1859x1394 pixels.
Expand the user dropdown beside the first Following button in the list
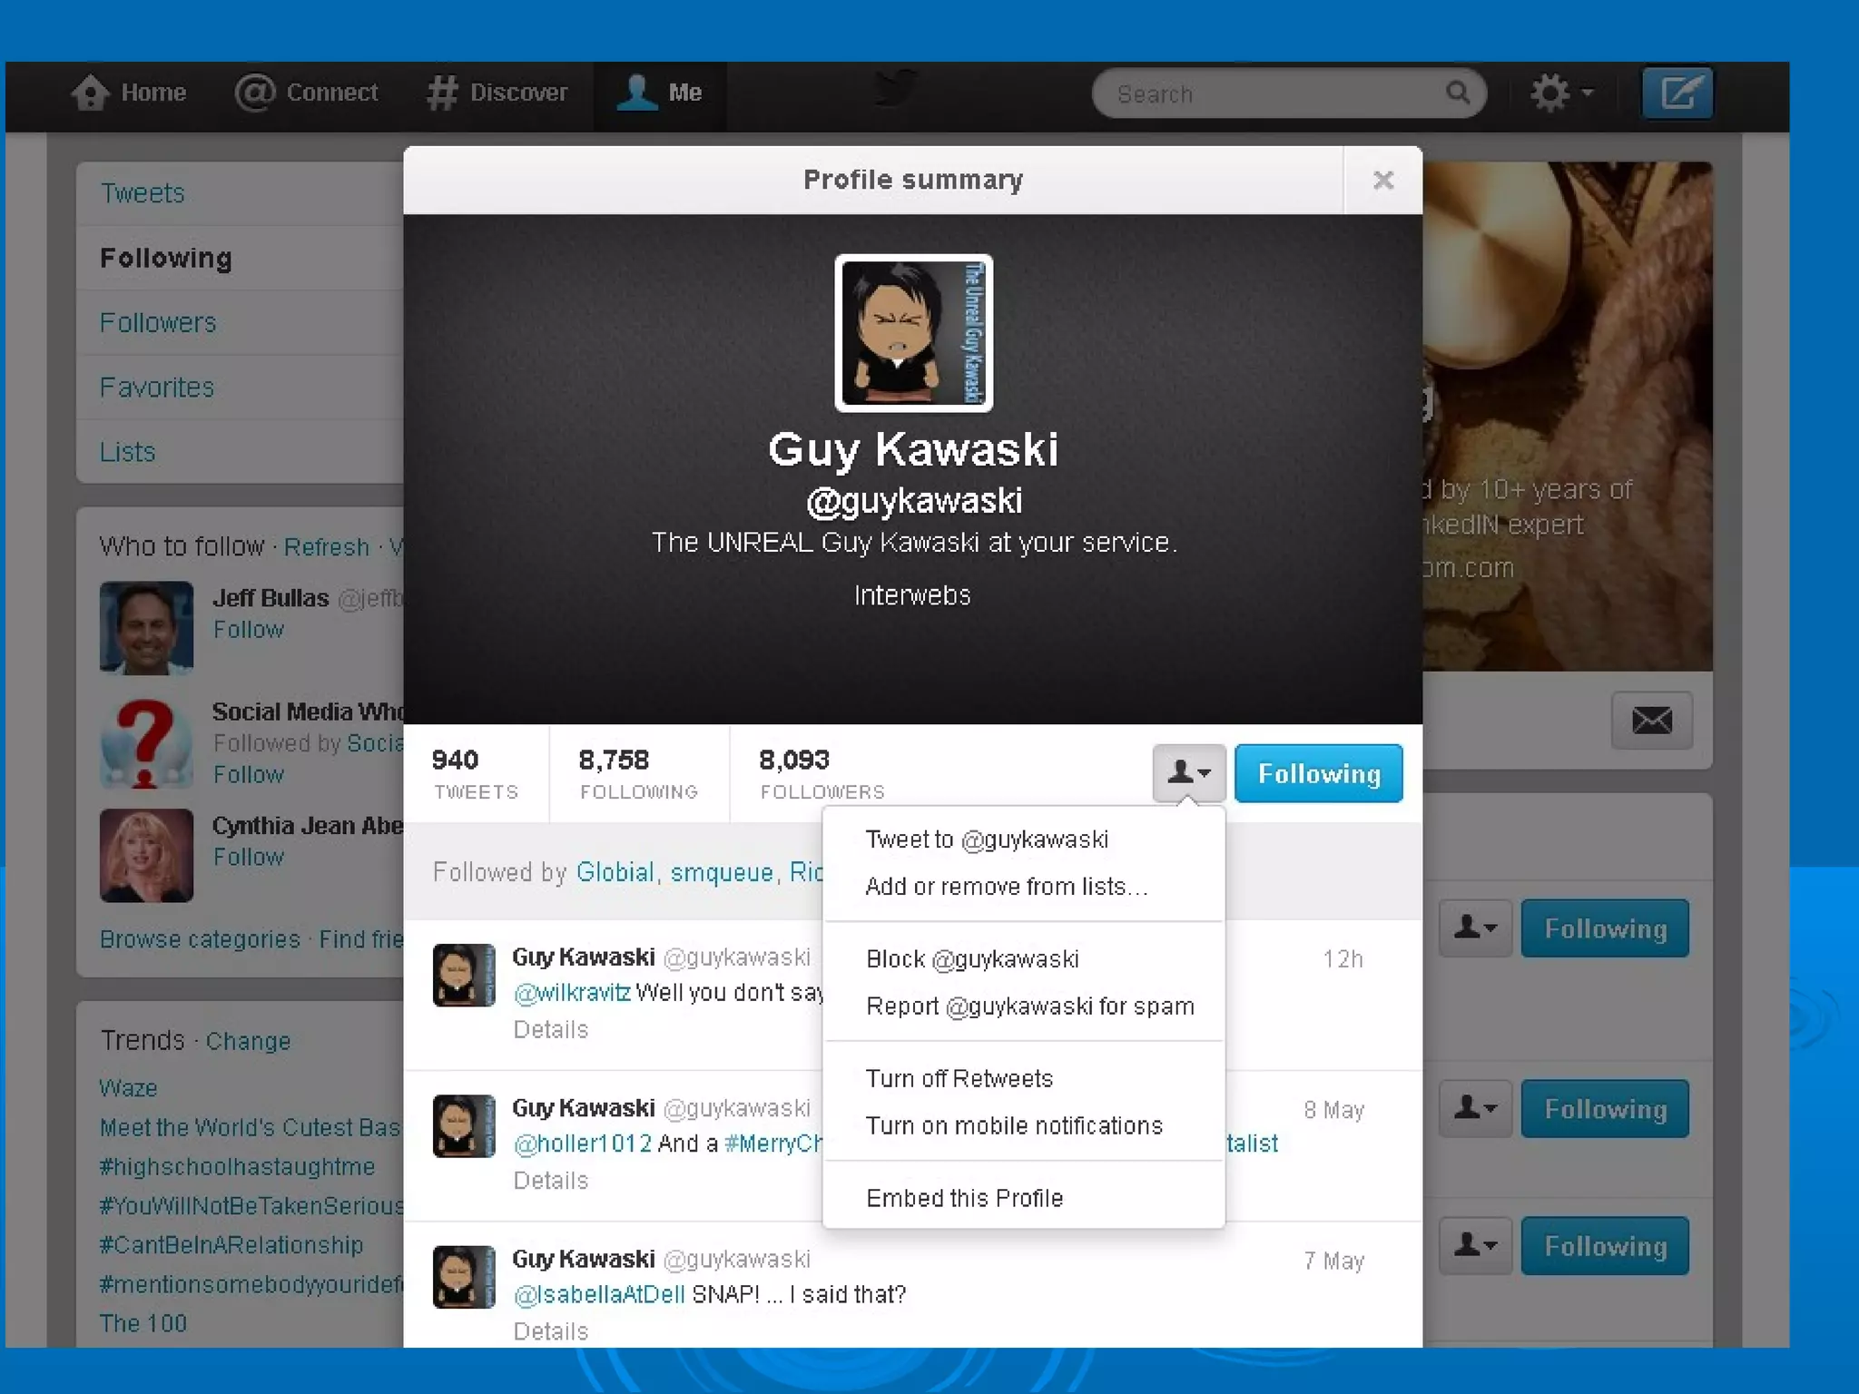pos(1475,928)
